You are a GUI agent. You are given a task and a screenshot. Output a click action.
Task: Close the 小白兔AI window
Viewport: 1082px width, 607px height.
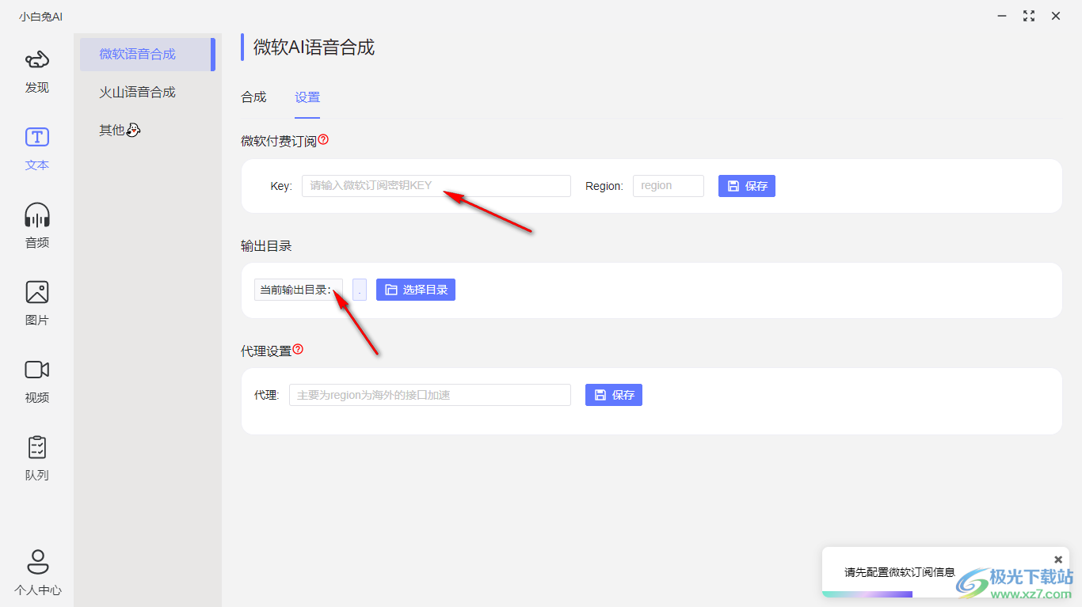(1056, 16)
